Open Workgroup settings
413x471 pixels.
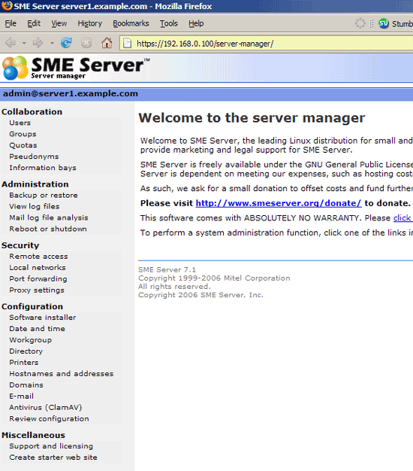30,340
